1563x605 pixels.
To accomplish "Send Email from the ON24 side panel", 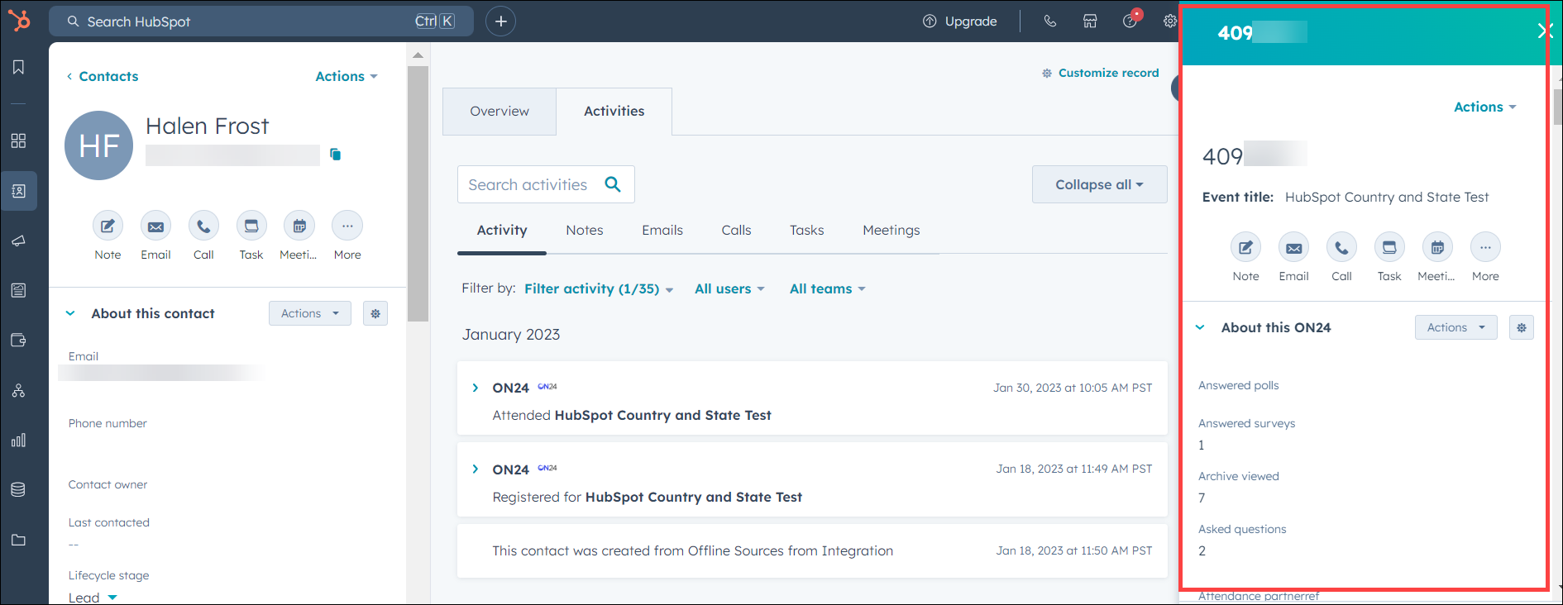I will pyautogui.click(x=1293, y=247).
